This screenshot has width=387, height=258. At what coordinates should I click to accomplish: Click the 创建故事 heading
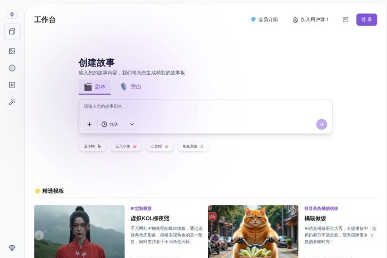click(x=97, y=62)
